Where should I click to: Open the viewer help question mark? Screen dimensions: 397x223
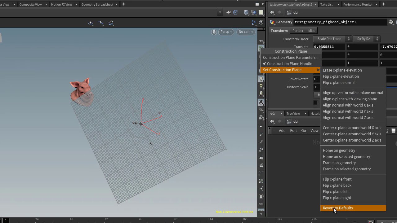pyautogui.click(x=261, y=22)
